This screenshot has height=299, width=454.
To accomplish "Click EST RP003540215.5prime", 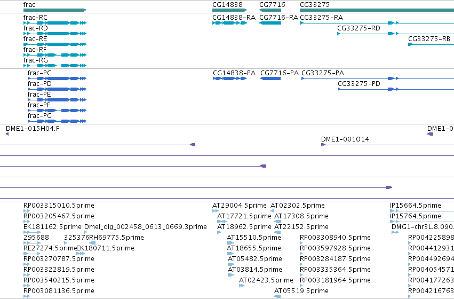I will 27,286.
